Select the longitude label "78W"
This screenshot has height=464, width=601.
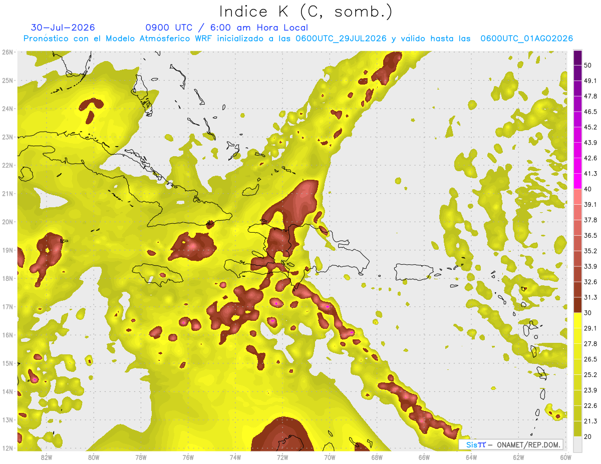pos(141,457)
